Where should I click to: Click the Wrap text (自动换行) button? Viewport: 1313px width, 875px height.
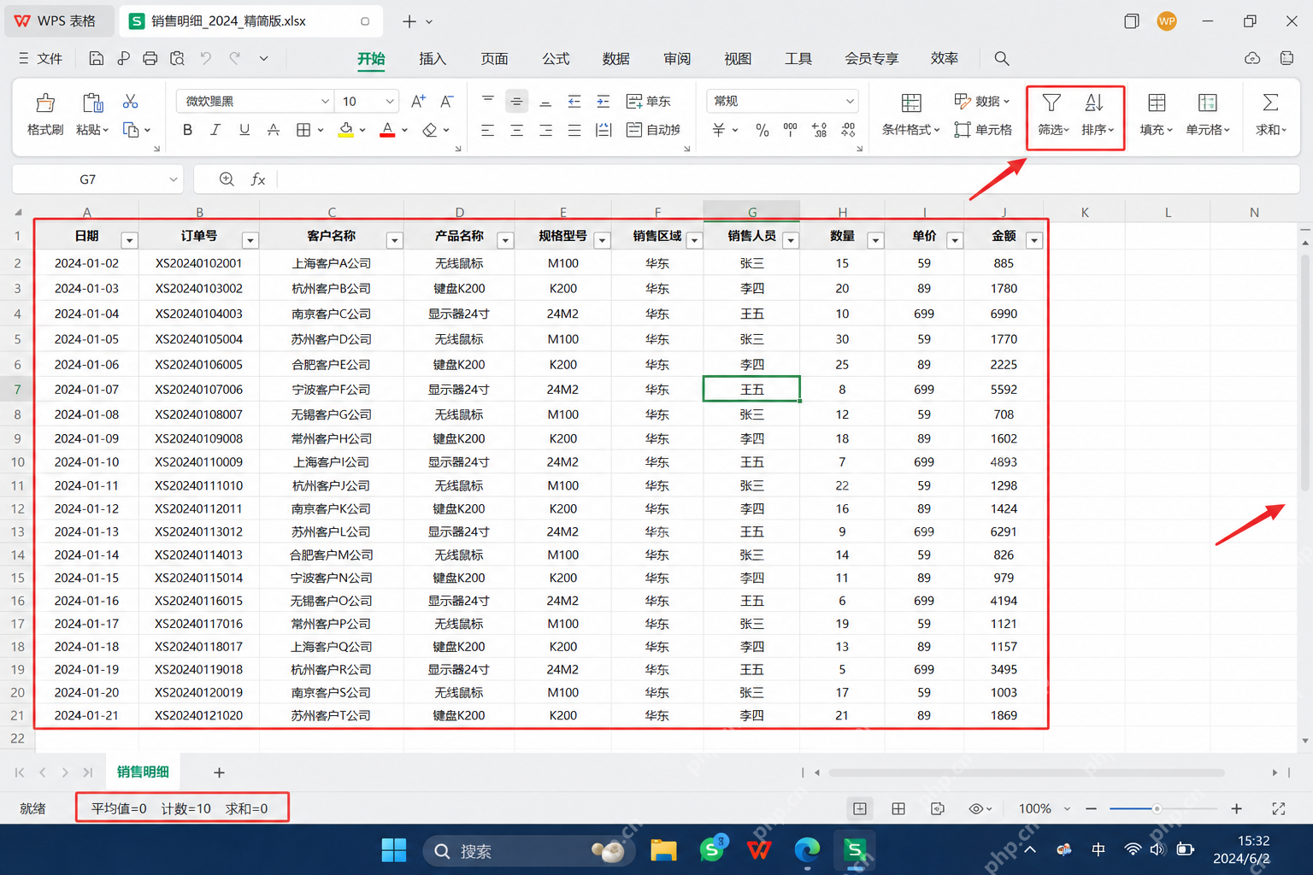[654, 130]
